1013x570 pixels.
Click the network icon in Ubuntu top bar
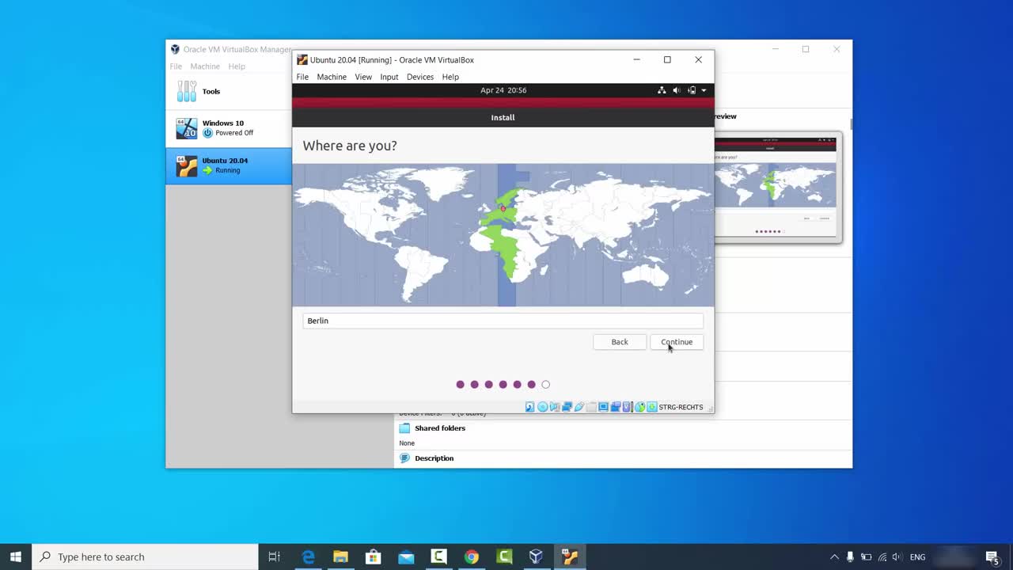[662, 90]
